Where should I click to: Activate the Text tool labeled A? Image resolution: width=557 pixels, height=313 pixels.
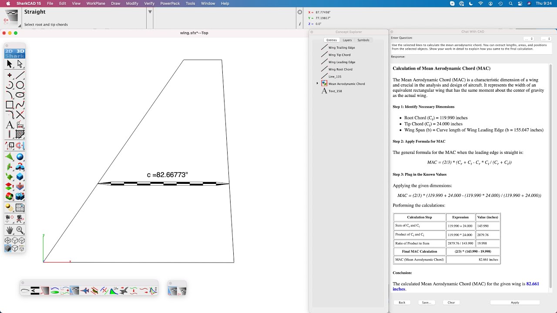(10, 125)
